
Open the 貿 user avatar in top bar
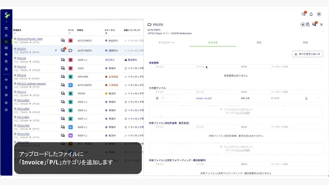click(x=319, y=14)
